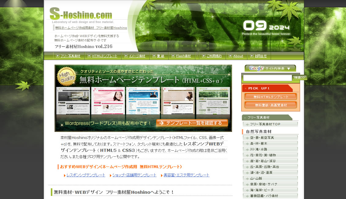Click the S-Hoshino.com site logo
346x199 pixels.
point(81,14)
